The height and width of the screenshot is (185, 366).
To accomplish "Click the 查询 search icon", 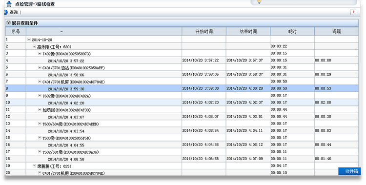I will pos(6,12).
